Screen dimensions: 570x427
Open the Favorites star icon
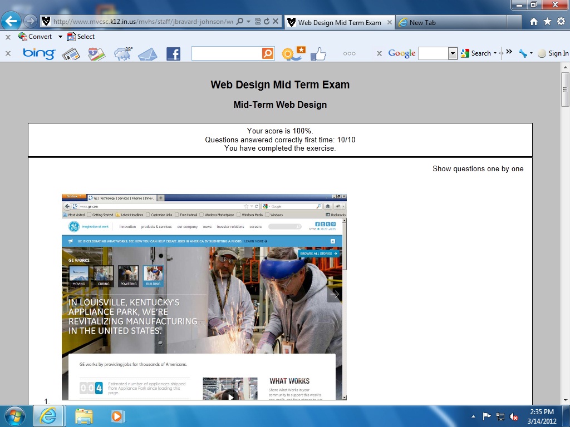547,22
